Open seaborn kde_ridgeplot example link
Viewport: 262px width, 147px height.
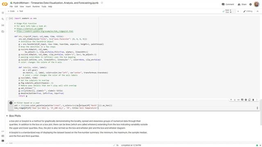pyautogui.click(x=45, y=31)
